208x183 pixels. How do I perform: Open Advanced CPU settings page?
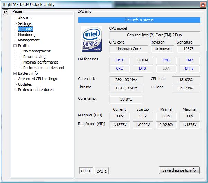click(37, 79)
